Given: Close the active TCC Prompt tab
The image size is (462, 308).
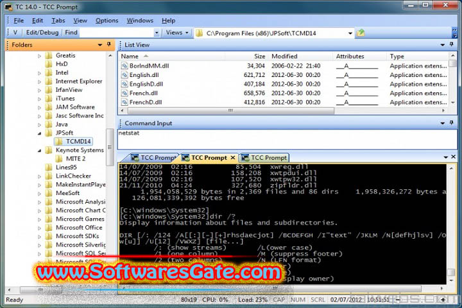Looking at the screenshot, I should click(x=233, y=158).
